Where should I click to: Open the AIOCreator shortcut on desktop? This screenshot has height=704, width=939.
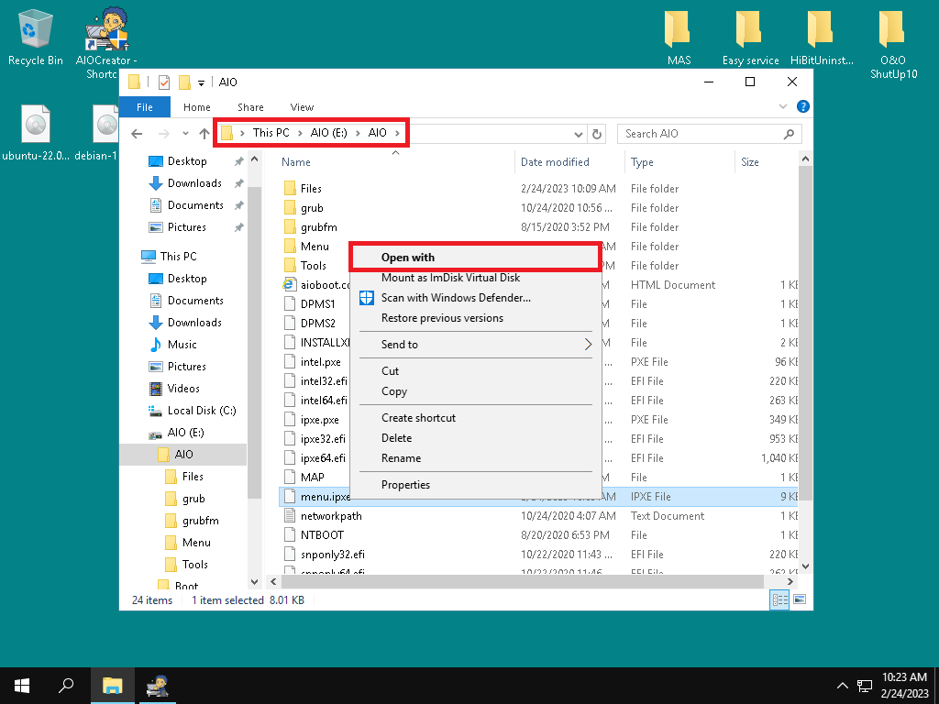point(108,32)
